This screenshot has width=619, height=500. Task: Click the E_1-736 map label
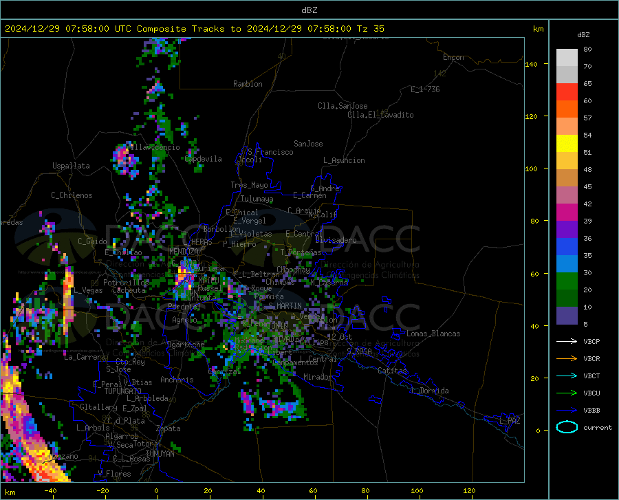click(x=425, y=89)
